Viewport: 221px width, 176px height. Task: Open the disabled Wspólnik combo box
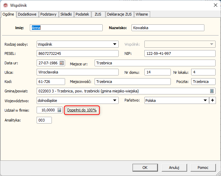tap(180, 44)
